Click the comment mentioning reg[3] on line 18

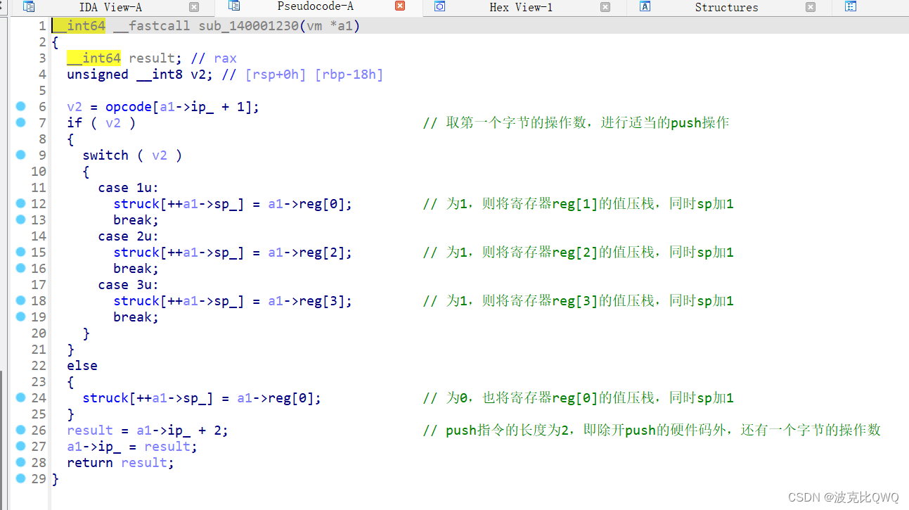pos(578,301)
